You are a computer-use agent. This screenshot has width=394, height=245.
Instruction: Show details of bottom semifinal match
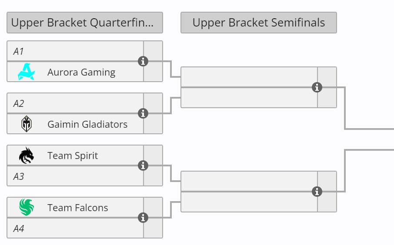click(x=317, y=192)
